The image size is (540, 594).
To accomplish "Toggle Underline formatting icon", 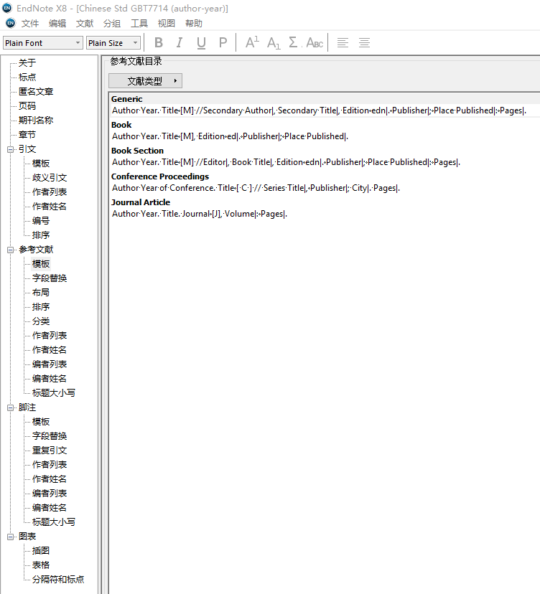I will [x=201, y=42].
